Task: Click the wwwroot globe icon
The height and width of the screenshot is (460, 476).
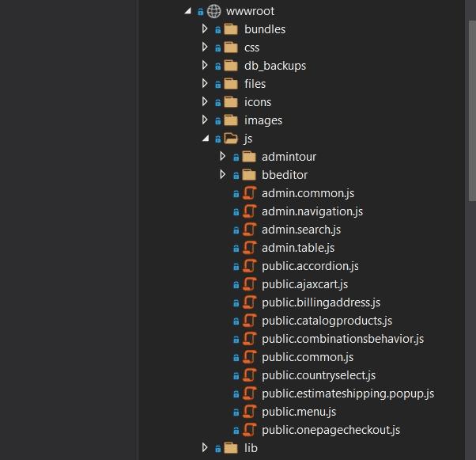Action: pyautogui.click(x=213, y=11)
